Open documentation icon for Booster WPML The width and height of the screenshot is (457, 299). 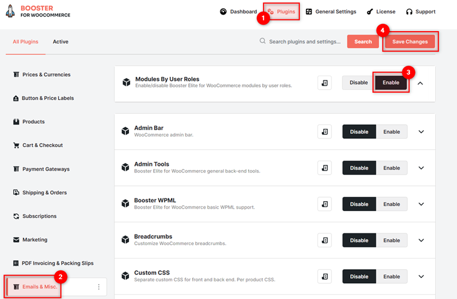pyautogui.click(x=324, y=204)
